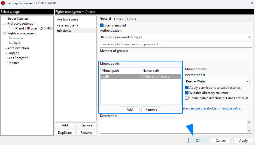Image resolution: width=255 pixels, height=145 pixels.
Task: Add a new mount point
Action: (x=130, y=110)
